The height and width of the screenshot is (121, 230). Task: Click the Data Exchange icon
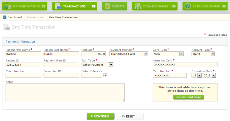(137, 6)
